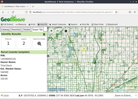
Task: Clear Identify Results with trash icon
Action: [44, 34]
